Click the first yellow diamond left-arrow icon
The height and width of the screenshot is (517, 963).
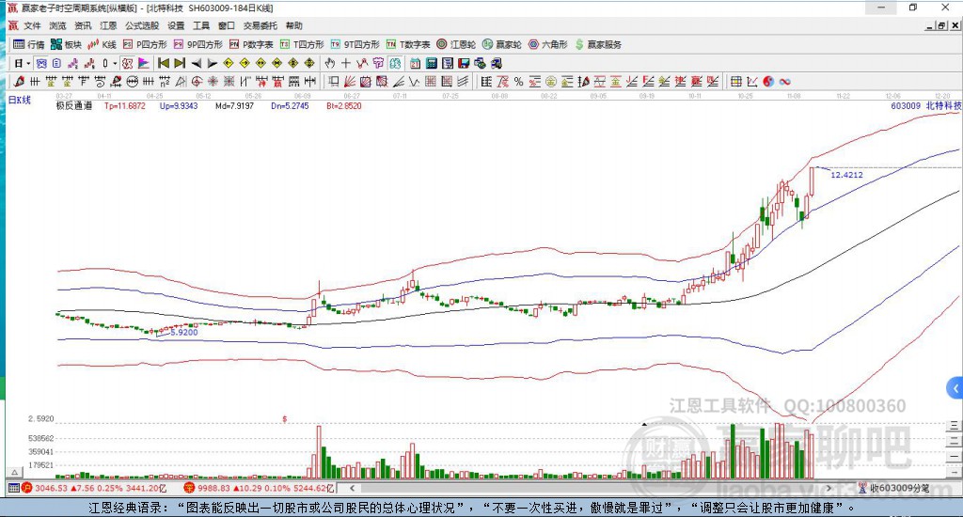(229, 63)
